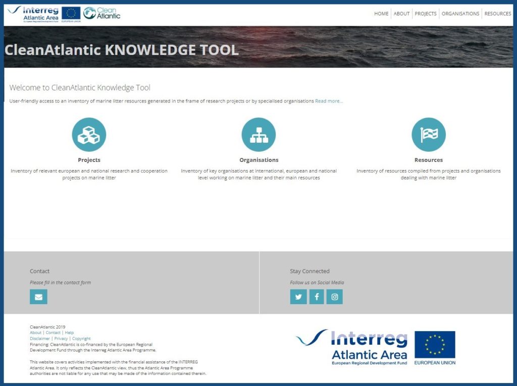517x386 pixels.
Task: Click the 'Follow us on Social Media' text
Action: click(317, 283)
